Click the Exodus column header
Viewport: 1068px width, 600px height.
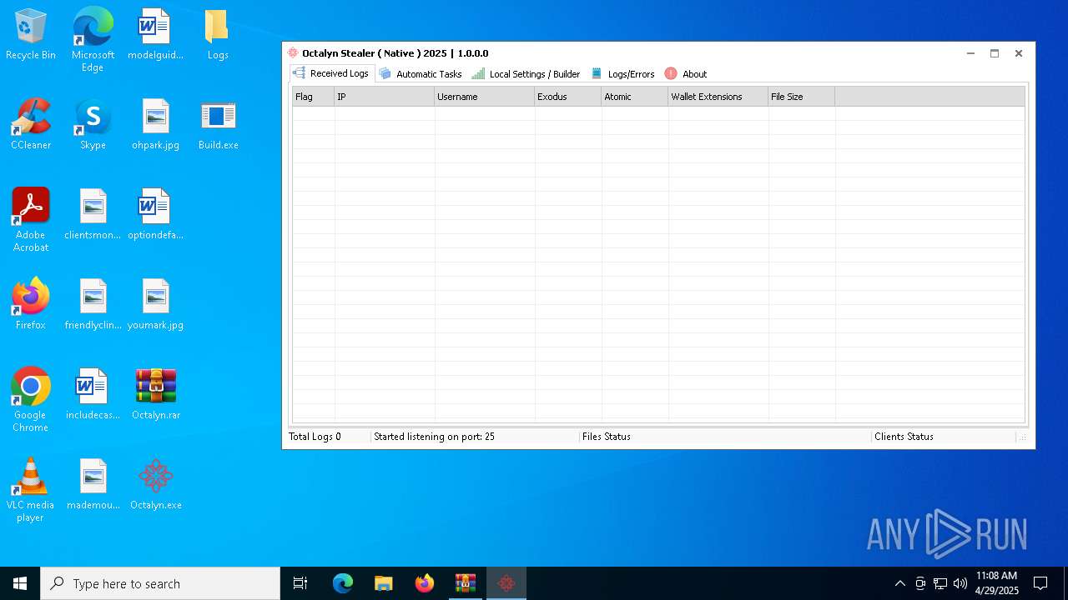[568, 97]
